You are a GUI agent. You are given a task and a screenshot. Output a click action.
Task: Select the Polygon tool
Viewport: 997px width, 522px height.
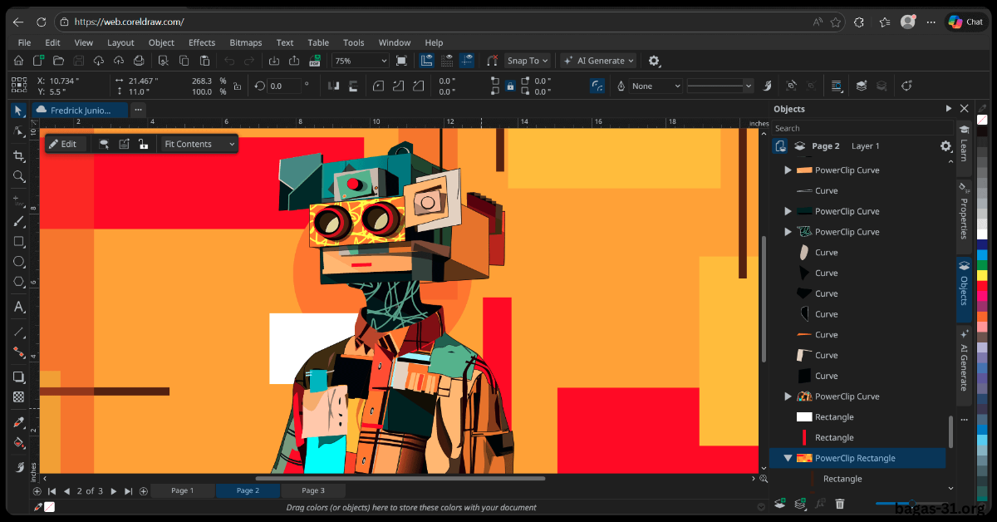18,282
